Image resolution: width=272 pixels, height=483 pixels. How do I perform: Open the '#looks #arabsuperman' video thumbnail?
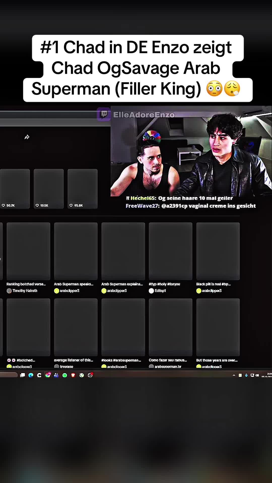click(x=123, y=327)
